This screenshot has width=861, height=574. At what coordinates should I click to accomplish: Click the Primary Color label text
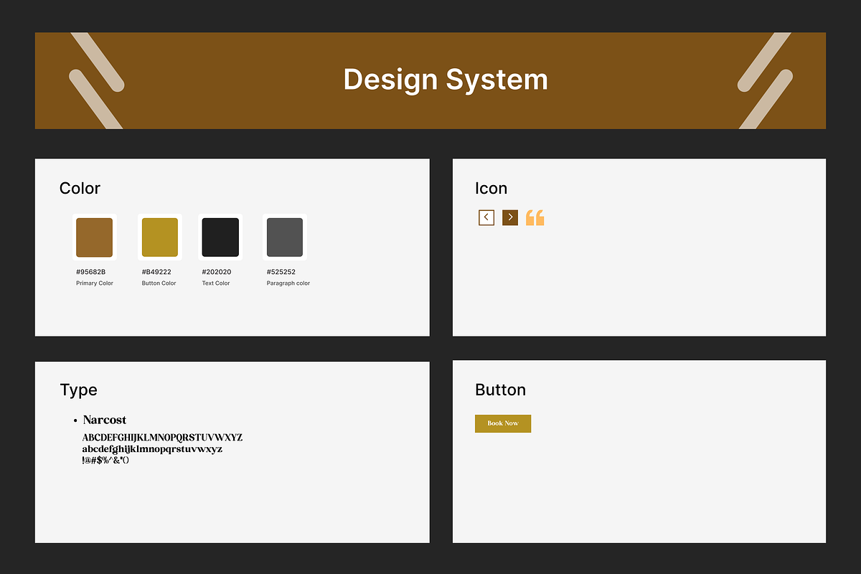(95, 283)
